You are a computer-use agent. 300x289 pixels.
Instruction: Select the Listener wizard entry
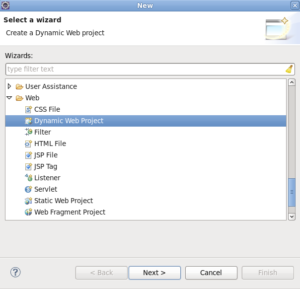(47, 178)
